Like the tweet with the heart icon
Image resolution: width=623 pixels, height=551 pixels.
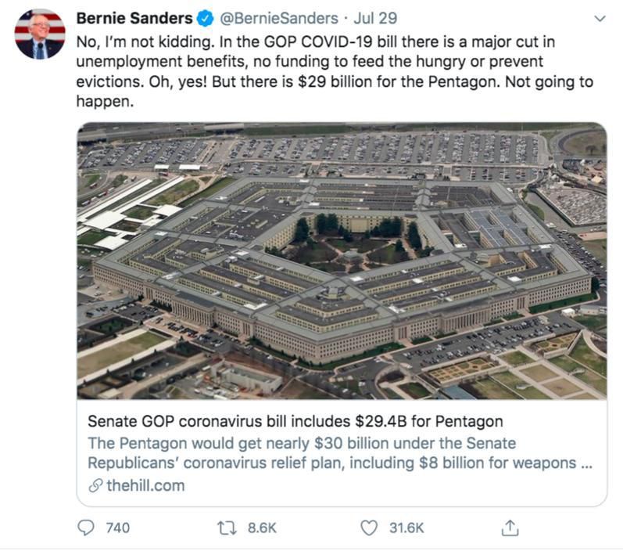tap(369, 528)
